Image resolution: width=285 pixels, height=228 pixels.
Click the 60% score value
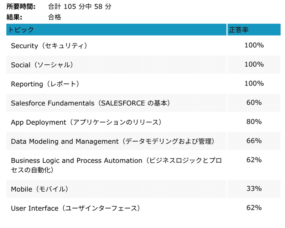coord(254,103)
